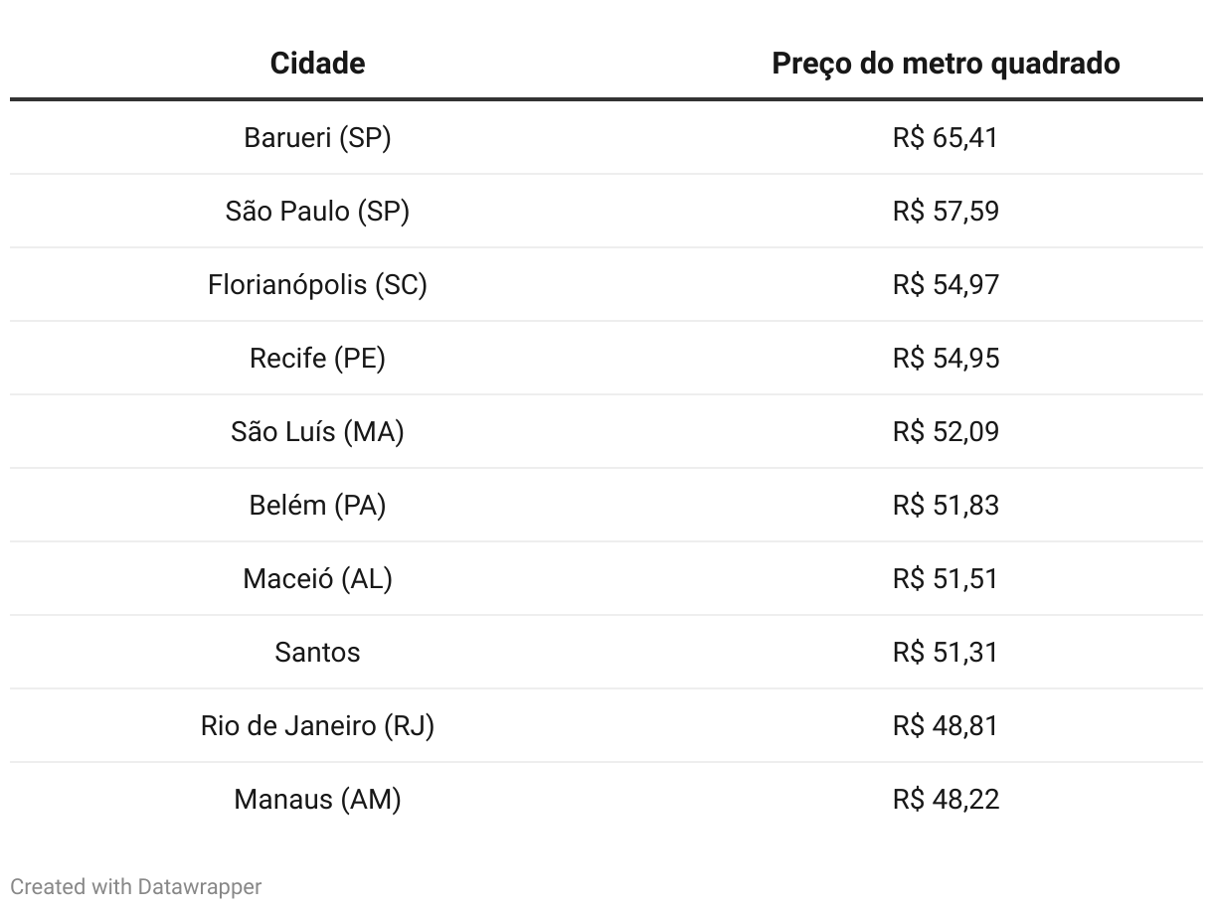Select the São Paulo (SP) city cell
Image resolution: width=1213 pixels, height=910 pixels.
(x=317, y=211)
